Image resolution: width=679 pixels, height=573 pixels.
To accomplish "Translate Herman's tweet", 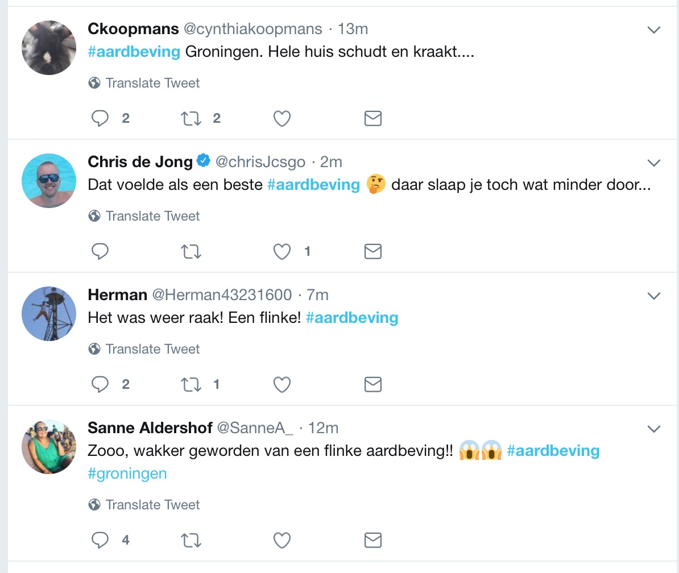I will coord(152,349).
